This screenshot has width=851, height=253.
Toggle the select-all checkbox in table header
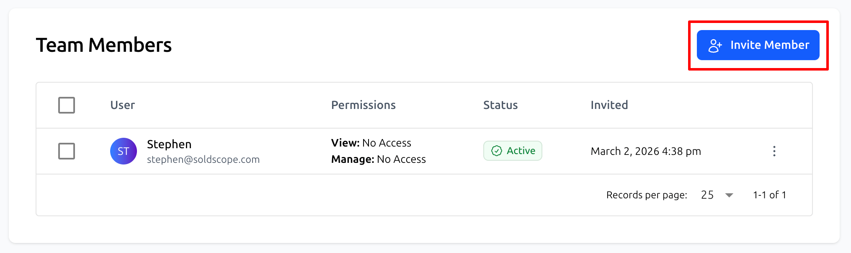click(67, 105)
